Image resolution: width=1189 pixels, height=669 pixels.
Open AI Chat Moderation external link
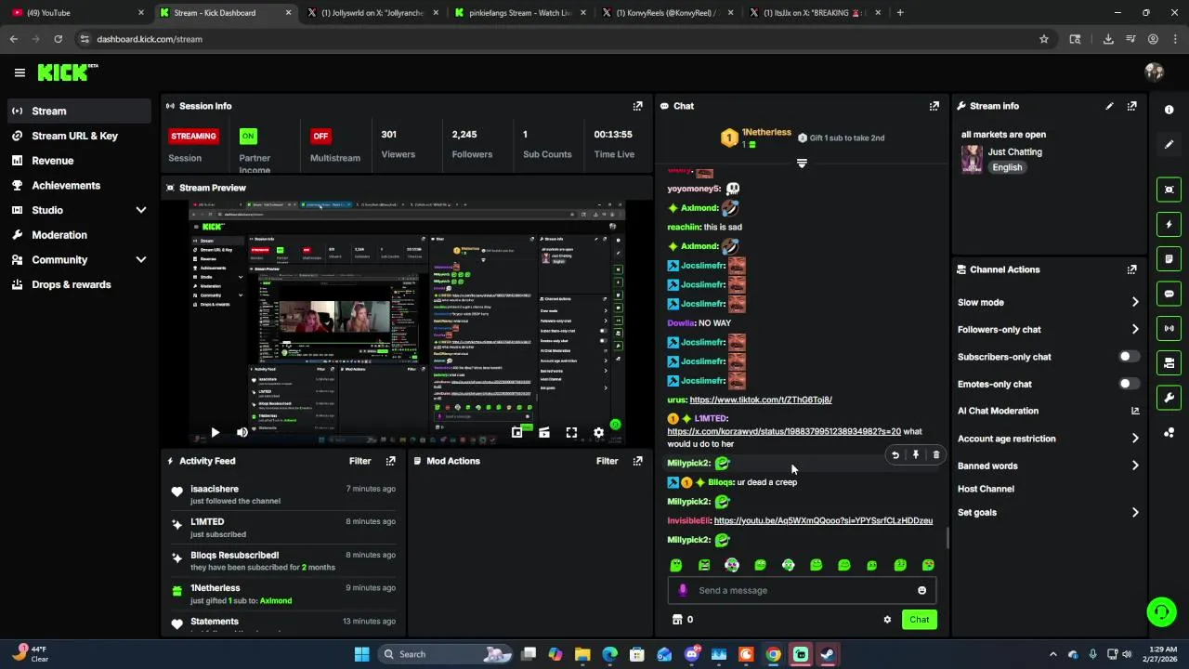coord(1134,411)
